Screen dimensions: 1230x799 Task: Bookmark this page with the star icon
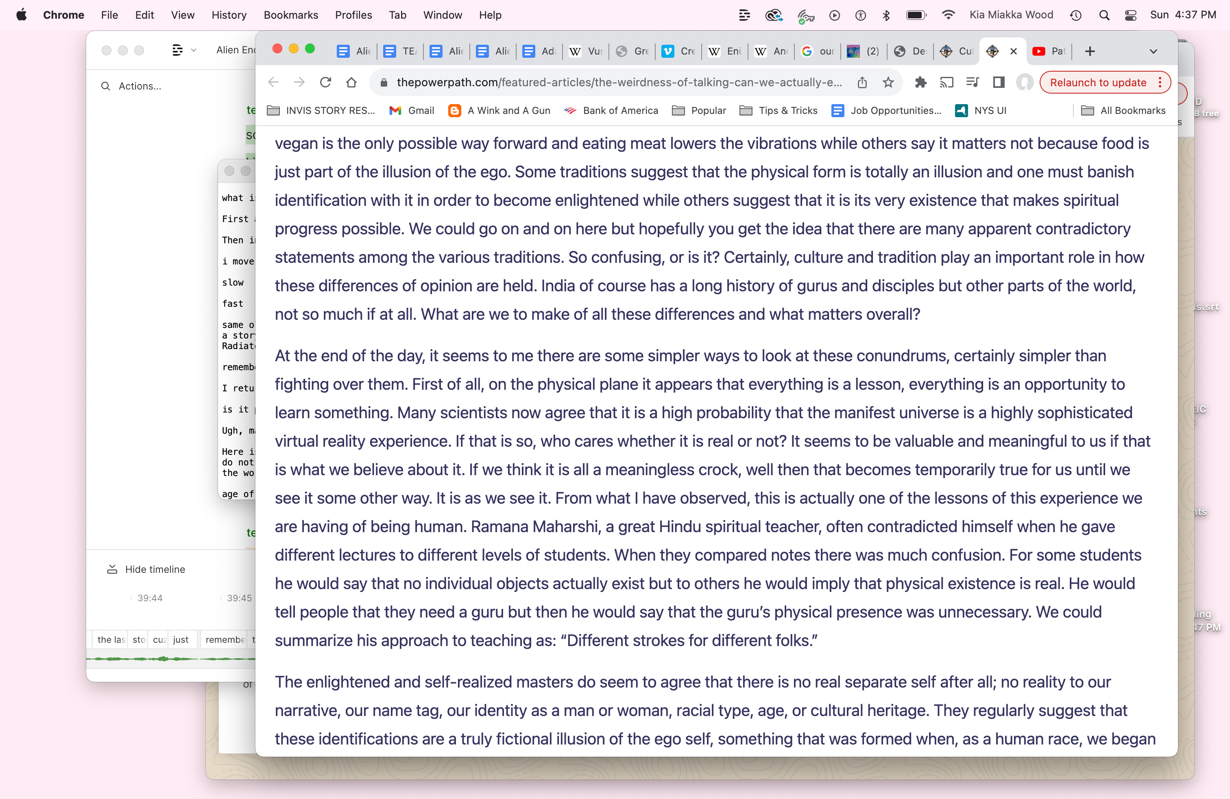tap(888, 82)
